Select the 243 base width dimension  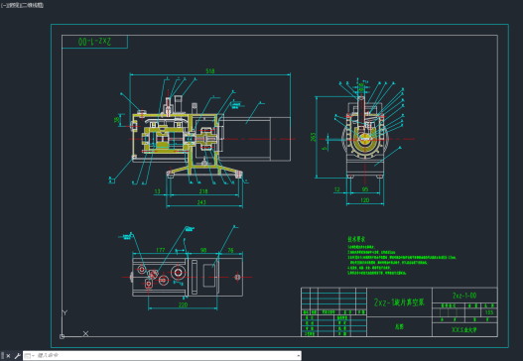point(201,202)
